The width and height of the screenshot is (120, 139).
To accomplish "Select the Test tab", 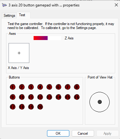I will pos(22,15).
